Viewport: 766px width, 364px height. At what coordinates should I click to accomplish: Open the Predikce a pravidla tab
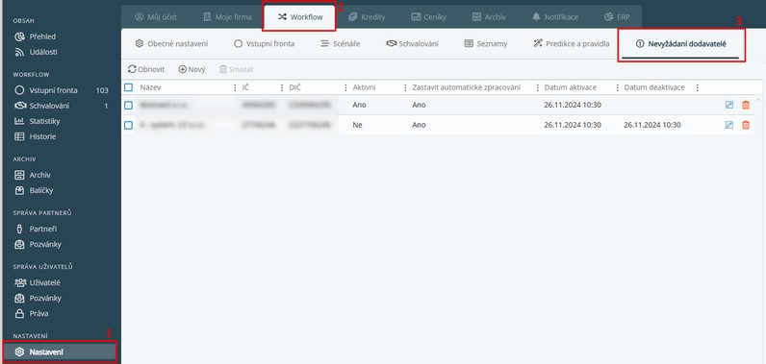pos(572,43)
